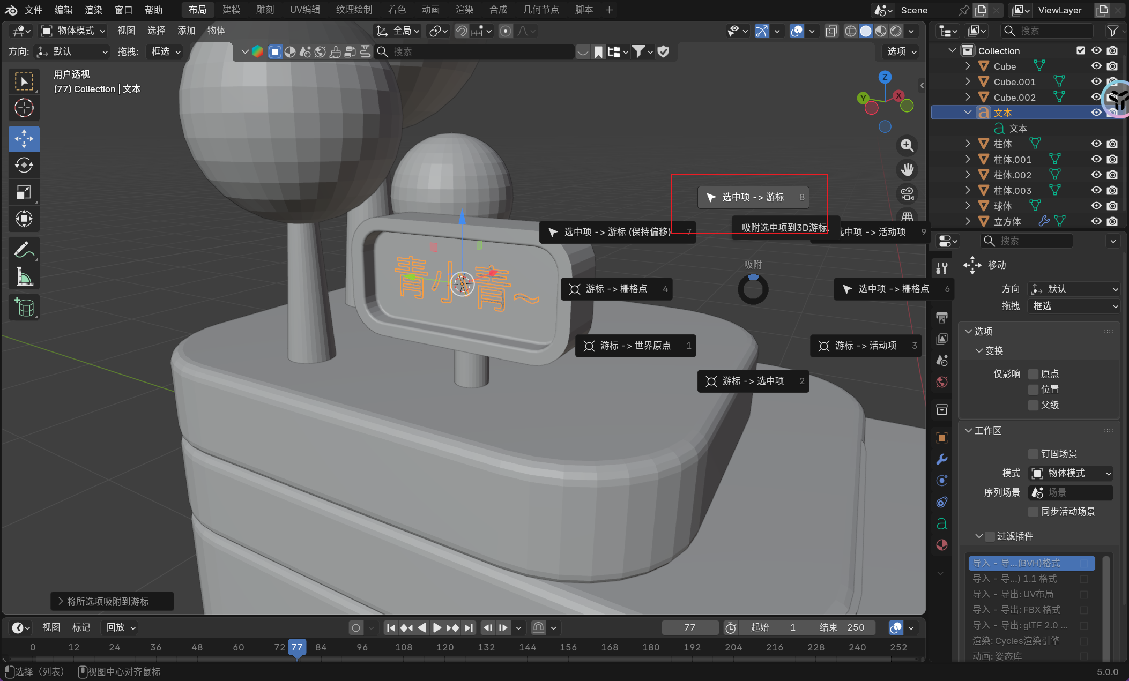This screenshot has height=681, width=1129.
Task: Click the camera view icon in viewport
Action: (x=907, y=193)
